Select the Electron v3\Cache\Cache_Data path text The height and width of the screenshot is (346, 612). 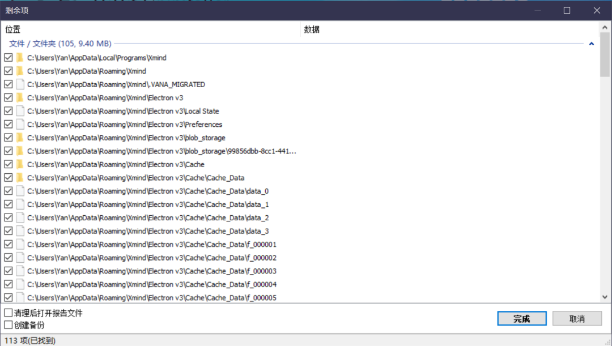pyautogui.click(x=136, y=178)
